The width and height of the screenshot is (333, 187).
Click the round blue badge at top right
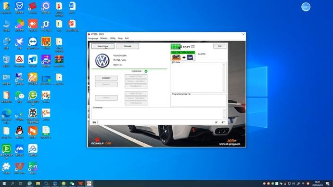(305, 7)
